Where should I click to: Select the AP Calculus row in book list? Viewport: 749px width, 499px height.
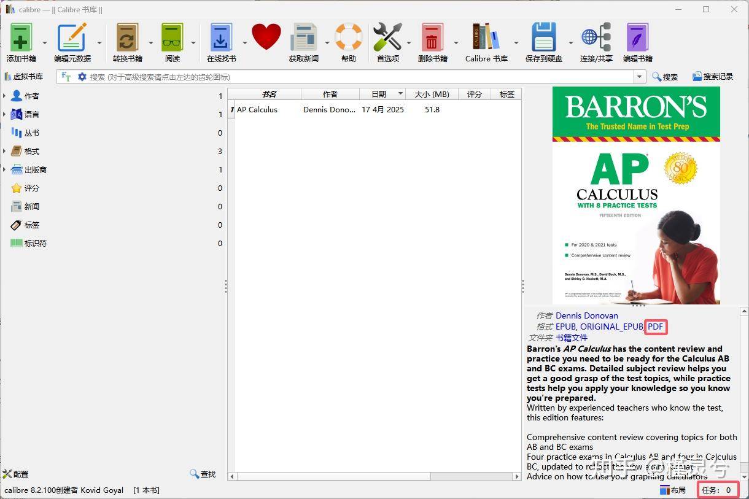375,110
